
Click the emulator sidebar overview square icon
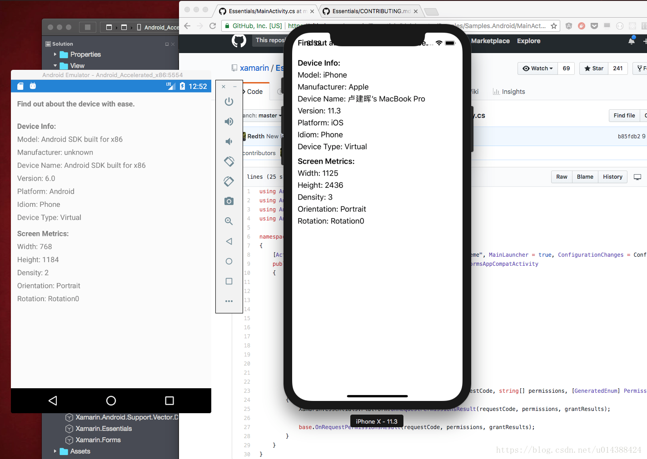click(229, 281)
